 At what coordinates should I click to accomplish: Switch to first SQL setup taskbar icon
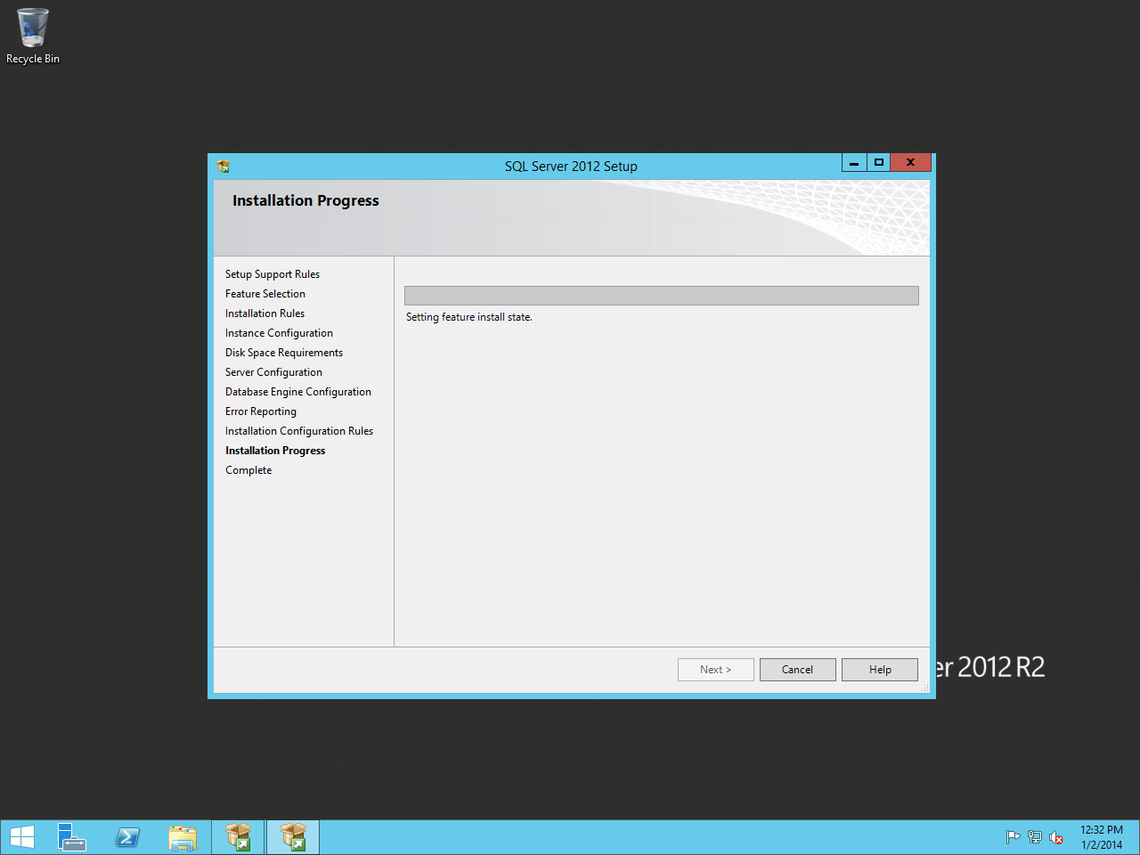238,837
